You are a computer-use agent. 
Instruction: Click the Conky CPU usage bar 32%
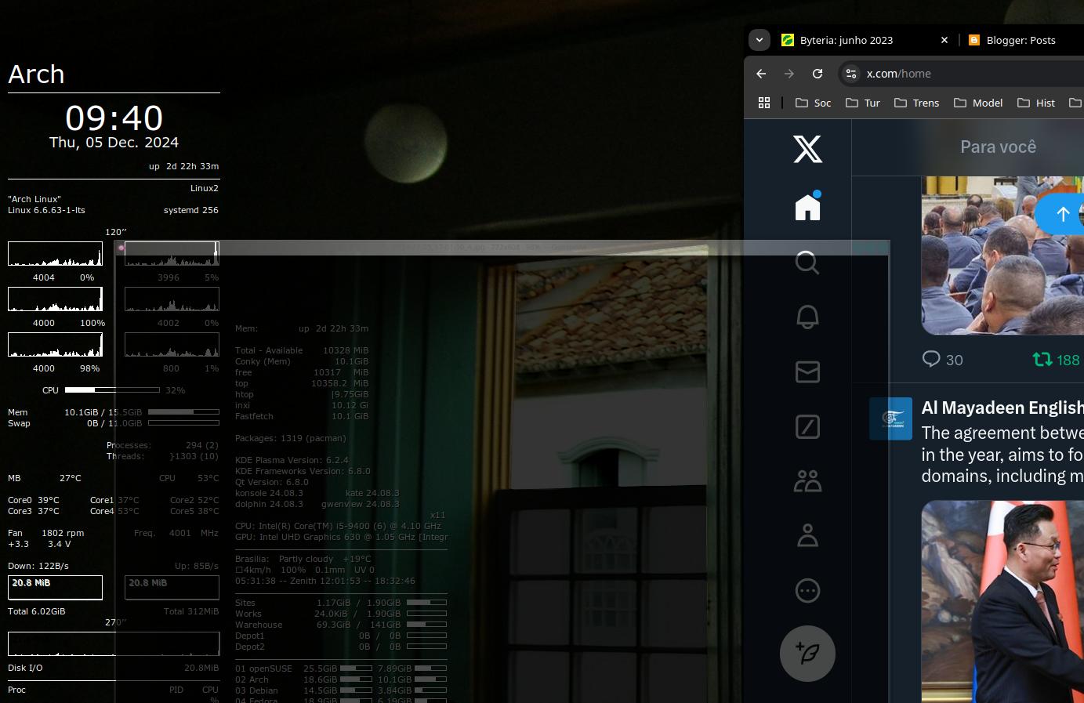(112, 390)
